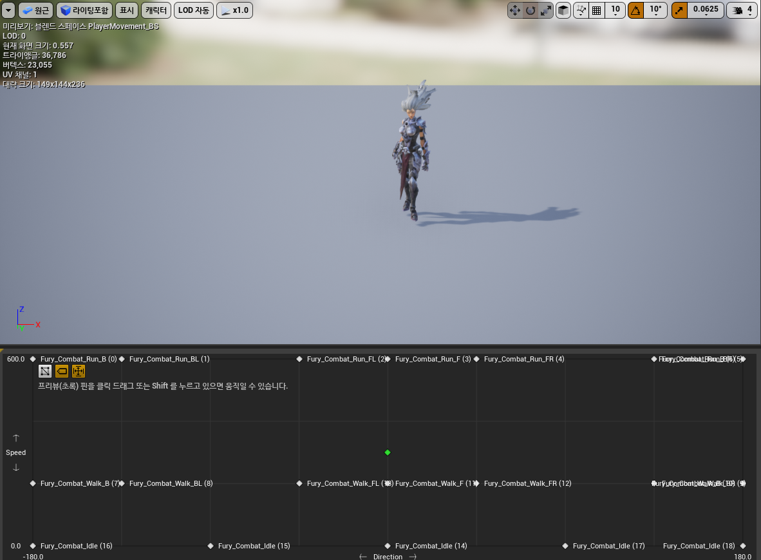Image resolution: width=761 pixels, height=560 pixels.
Task: Open the grid snap size 10 dropdown
Action: (x=615, y=10)
